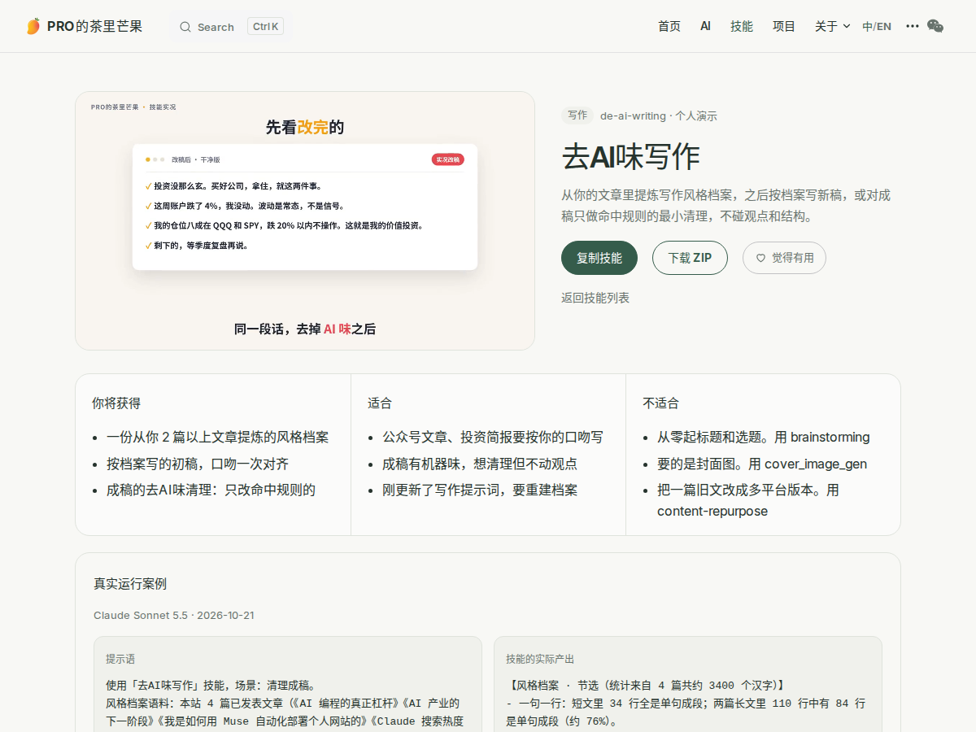Click the 去AI味写作 heading
The width and height of the screenshot is (976, 732).
tap(631, 157)
